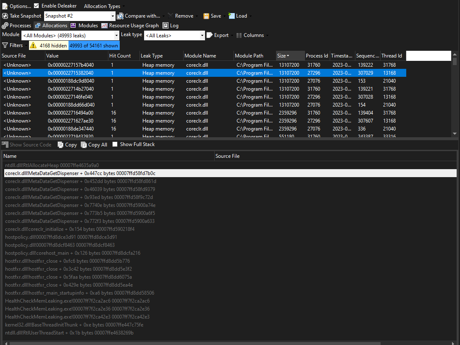Click the Filters funnel icon
This screenshot has height=345, width=460.
tap(5, 45)
